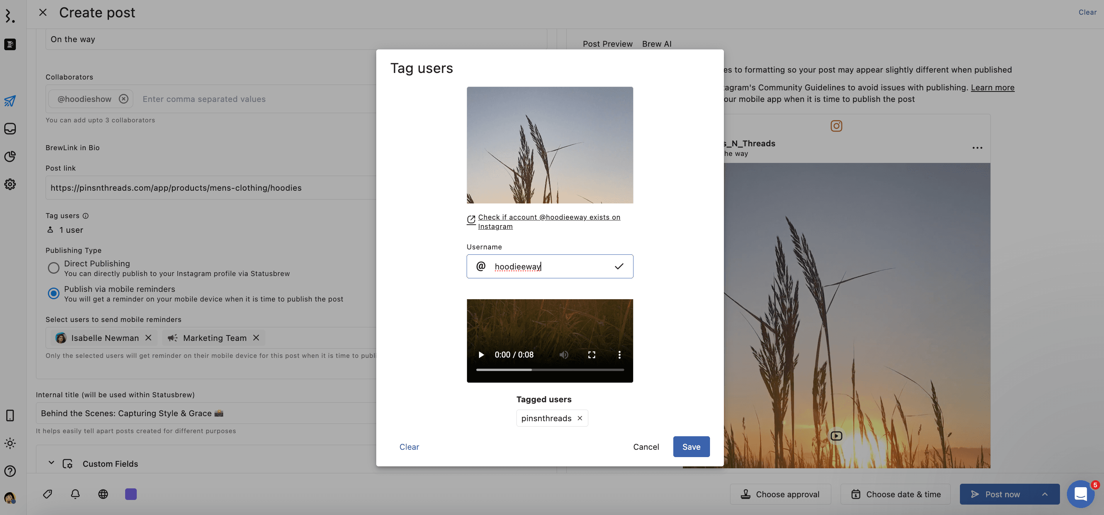Image resolution: width=1104 pixels, height=515 pixels.
Task: Select the Direct Publishing radio option
Action: (x=54, y=268)
